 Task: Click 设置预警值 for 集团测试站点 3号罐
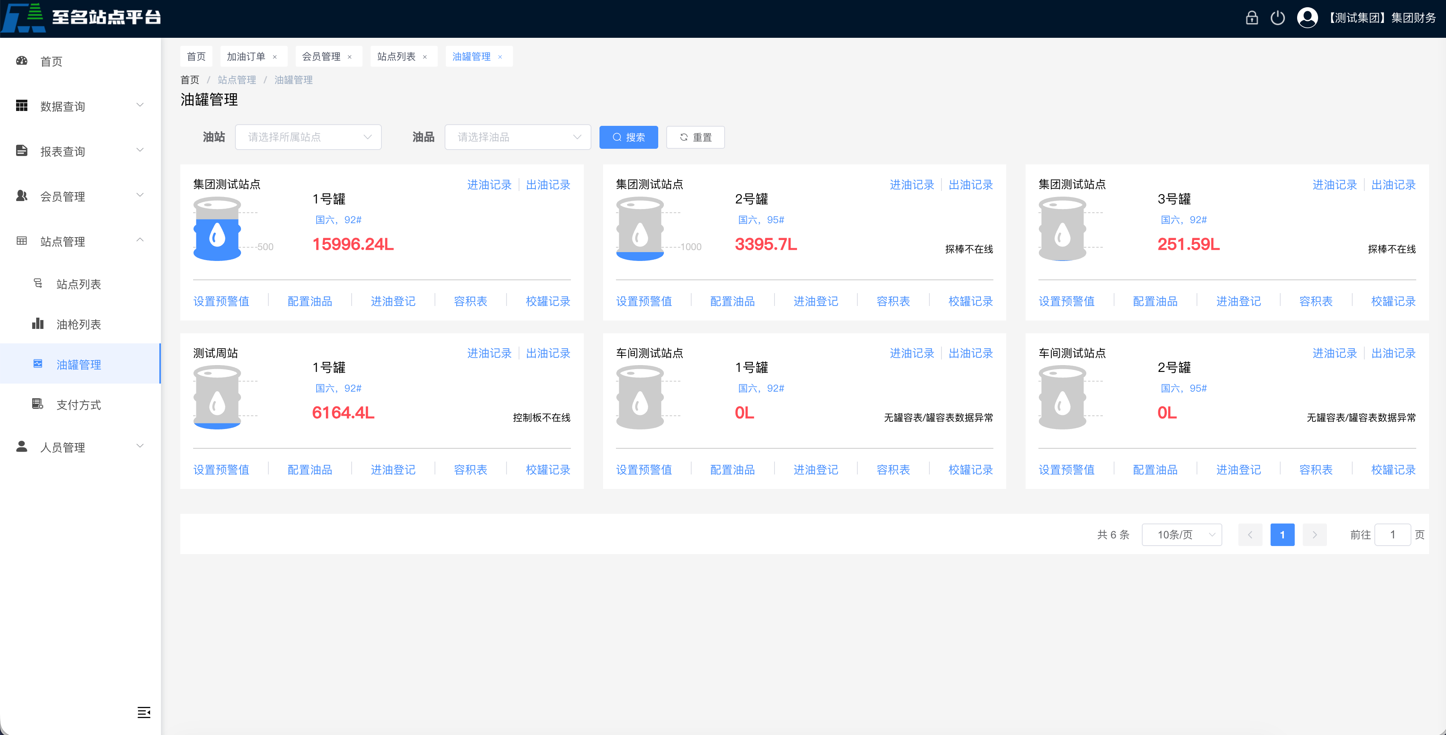point(1067,301)
